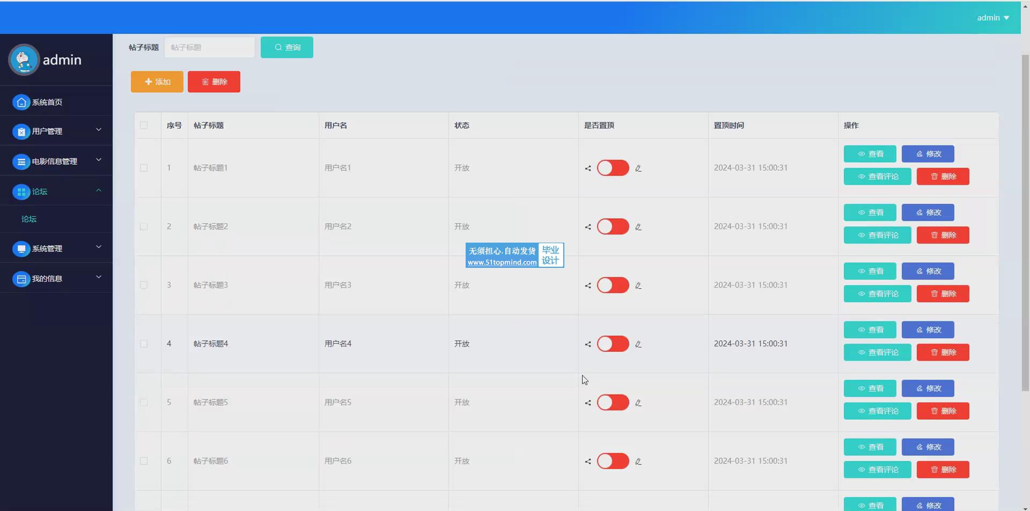Click 删除 button in row 帖子标题4

pyautogui.click(x=943, y=352)
